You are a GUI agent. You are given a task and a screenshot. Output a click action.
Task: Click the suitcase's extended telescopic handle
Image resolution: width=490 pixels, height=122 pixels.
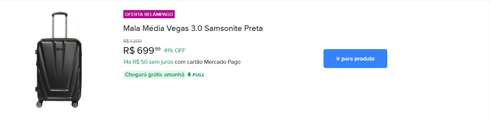click(60, 25)
